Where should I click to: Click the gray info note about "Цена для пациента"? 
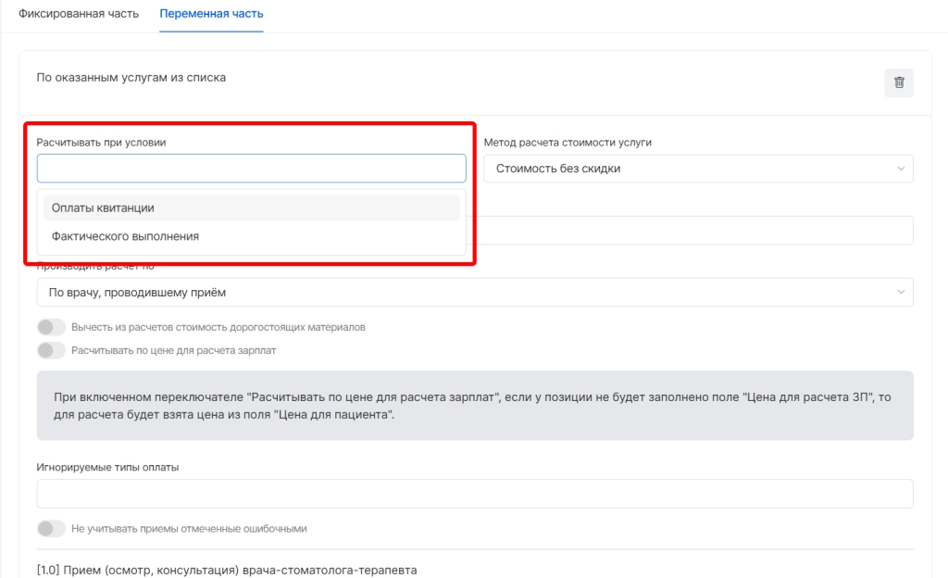(x=474, y=406)
